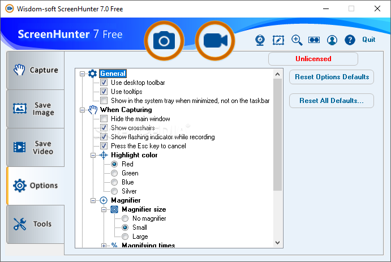Select the General tree heading
391x262 pixels.
(x=113, y=74)
